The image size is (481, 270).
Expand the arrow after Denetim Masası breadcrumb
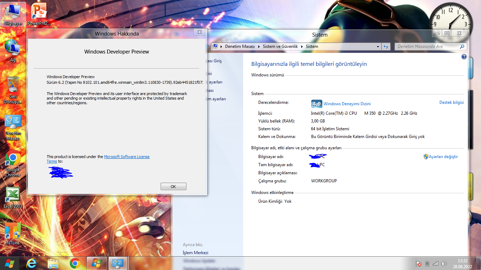[x=259, y=46]
